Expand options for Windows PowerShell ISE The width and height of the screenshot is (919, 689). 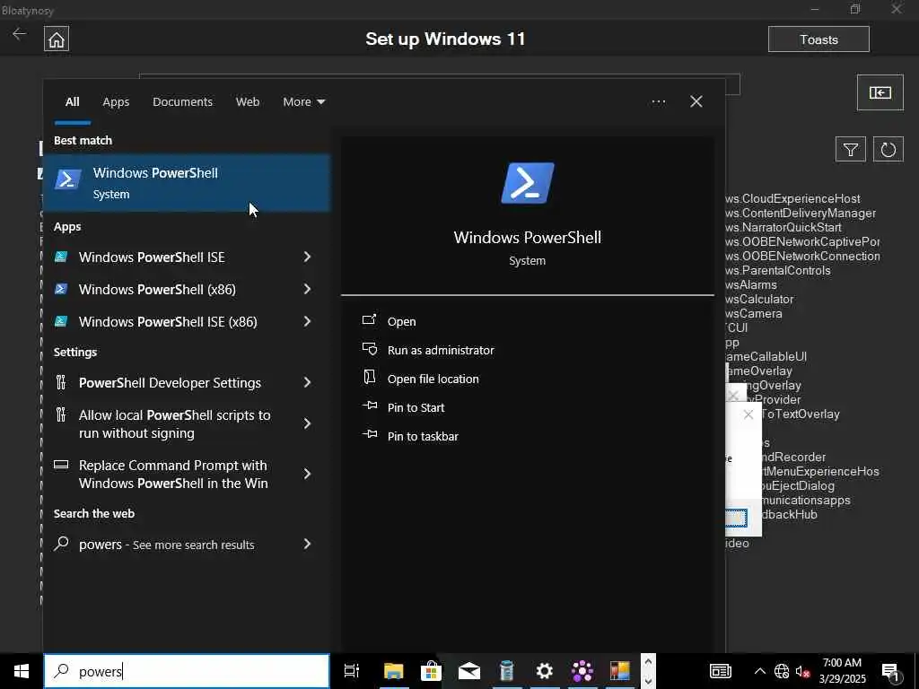(307, 257)
